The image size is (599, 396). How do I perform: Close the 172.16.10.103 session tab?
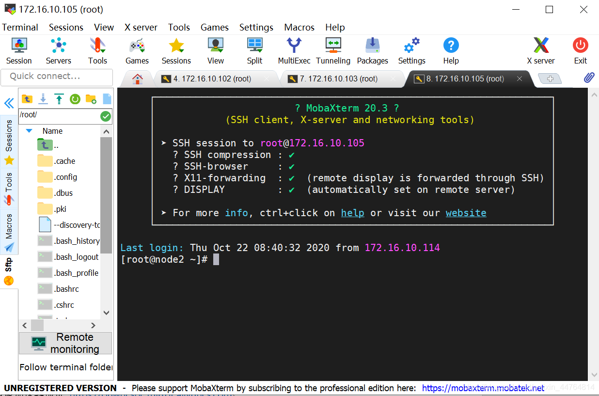tap(393, 79)
